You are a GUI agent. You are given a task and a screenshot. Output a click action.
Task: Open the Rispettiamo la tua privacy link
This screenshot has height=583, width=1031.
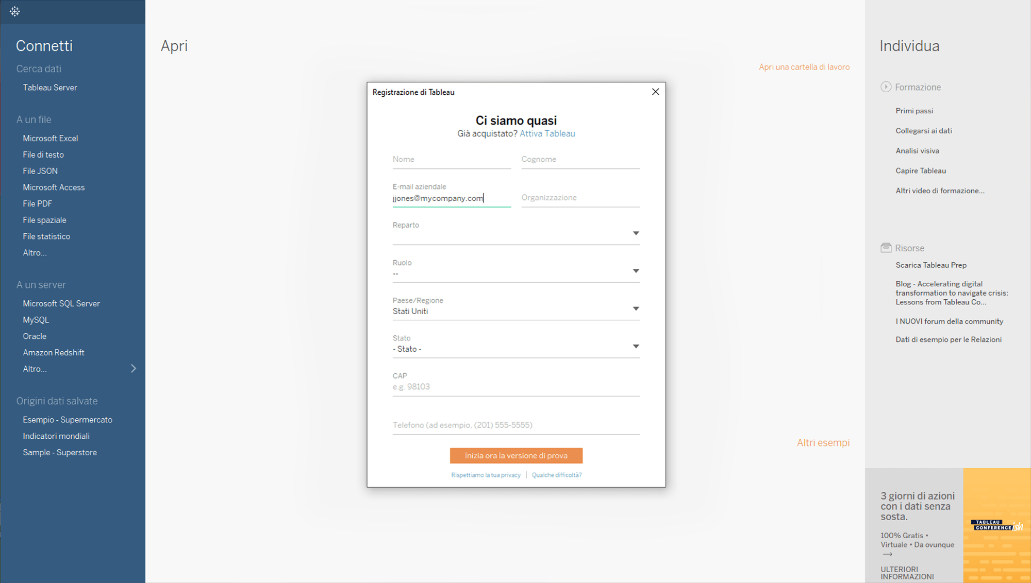pyautogui.click(x=486, y=475)
